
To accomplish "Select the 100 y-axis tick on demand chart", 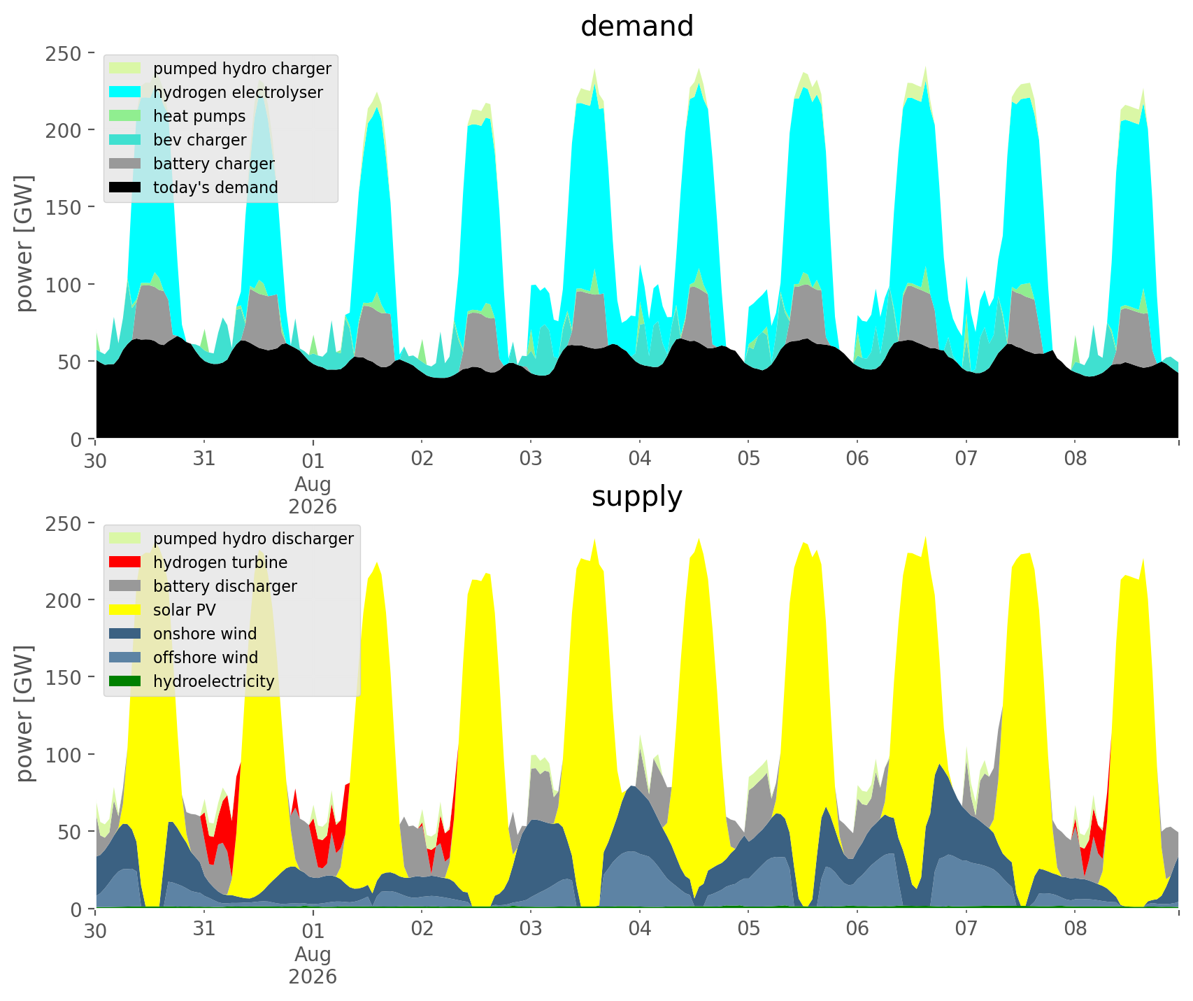I will 65,285.
